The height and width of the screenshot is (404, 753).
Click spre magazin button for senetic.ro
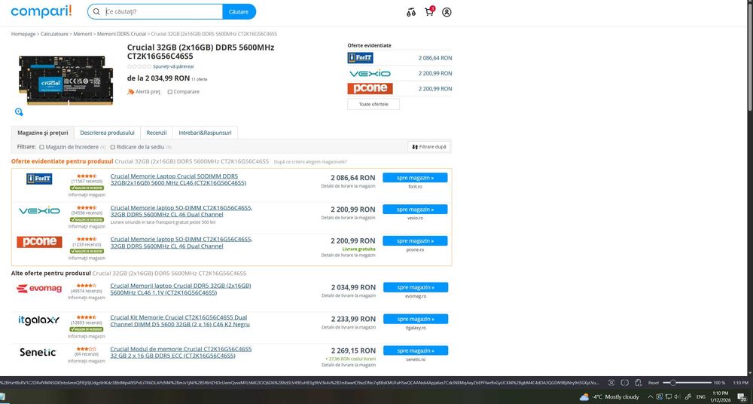[416, 350]
